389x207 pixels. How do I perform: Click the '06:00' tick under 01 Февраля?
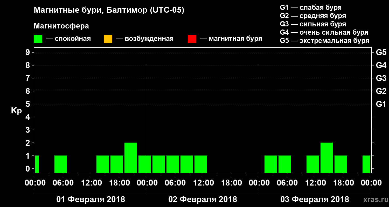[x=63, y=183]
